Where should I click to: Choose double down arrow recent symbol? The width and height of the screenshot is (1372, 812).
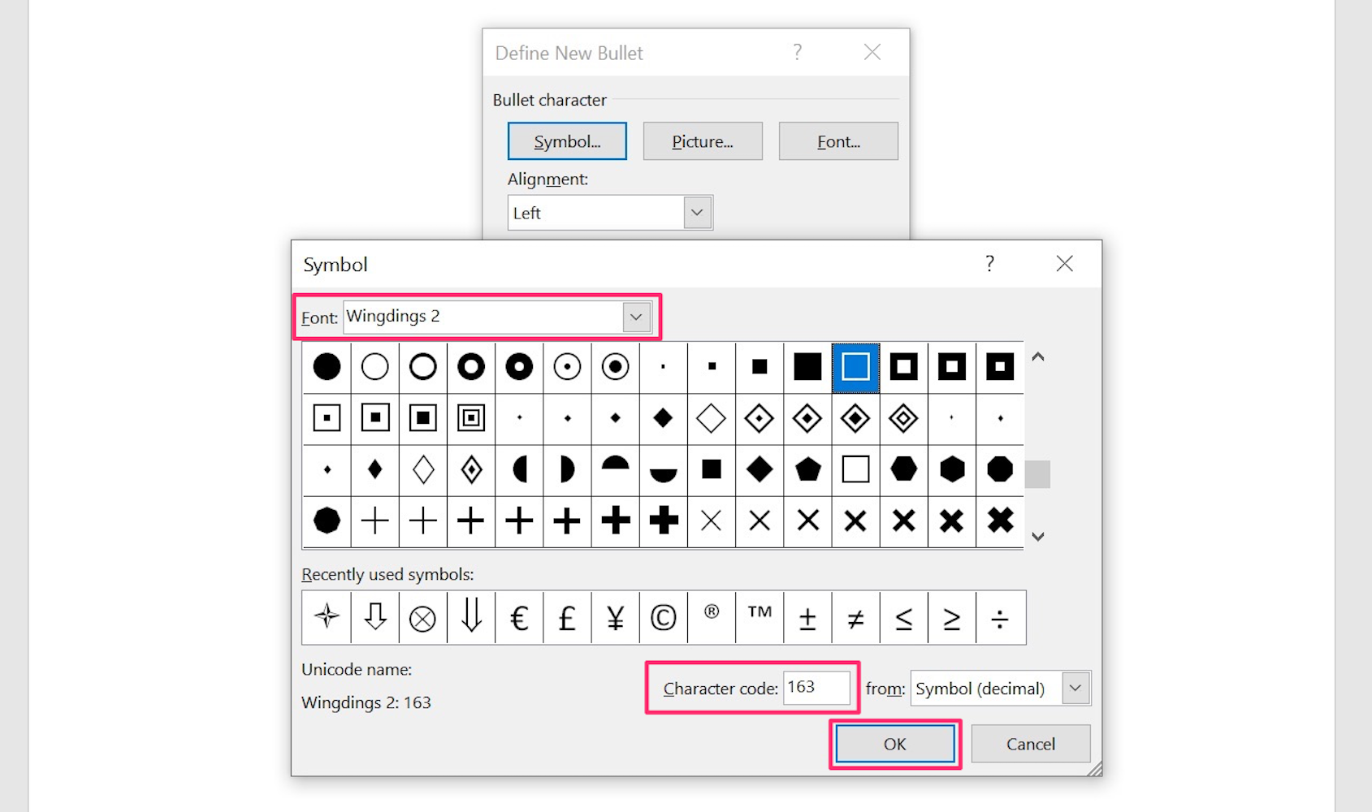[x=471, y=618]
